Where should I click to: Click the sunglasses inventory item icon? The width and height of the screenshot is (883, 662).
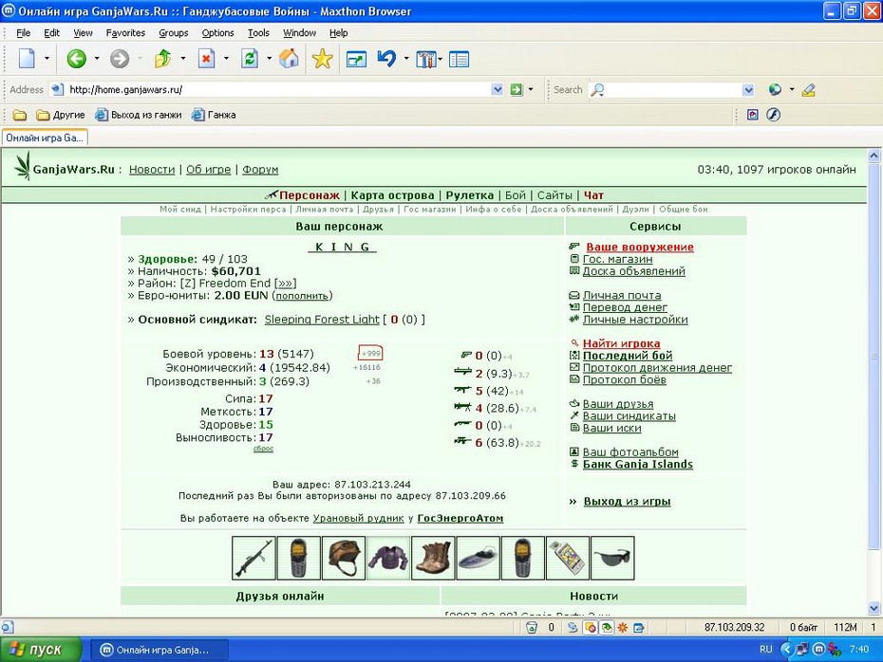tap(612, 558)
